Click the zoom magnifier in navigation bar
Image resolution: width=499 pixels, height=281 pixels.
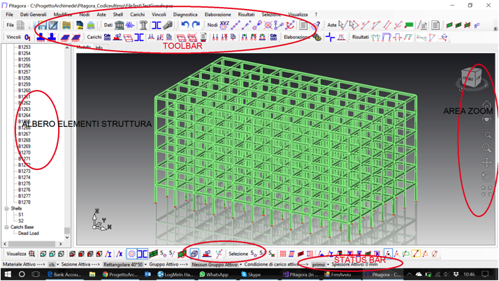(488, 148)
